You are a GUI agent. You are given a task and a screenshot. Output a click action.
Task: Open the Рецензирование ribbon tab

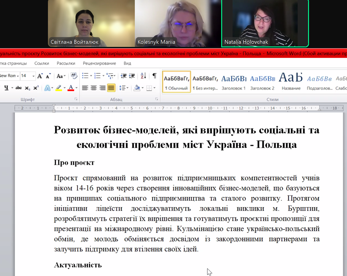(x=99, y=63)
